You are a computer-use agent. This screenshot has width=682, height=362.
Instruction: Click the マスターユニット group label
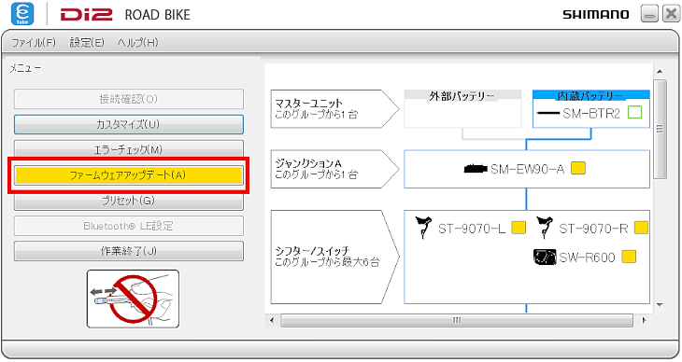coord(334,108)
